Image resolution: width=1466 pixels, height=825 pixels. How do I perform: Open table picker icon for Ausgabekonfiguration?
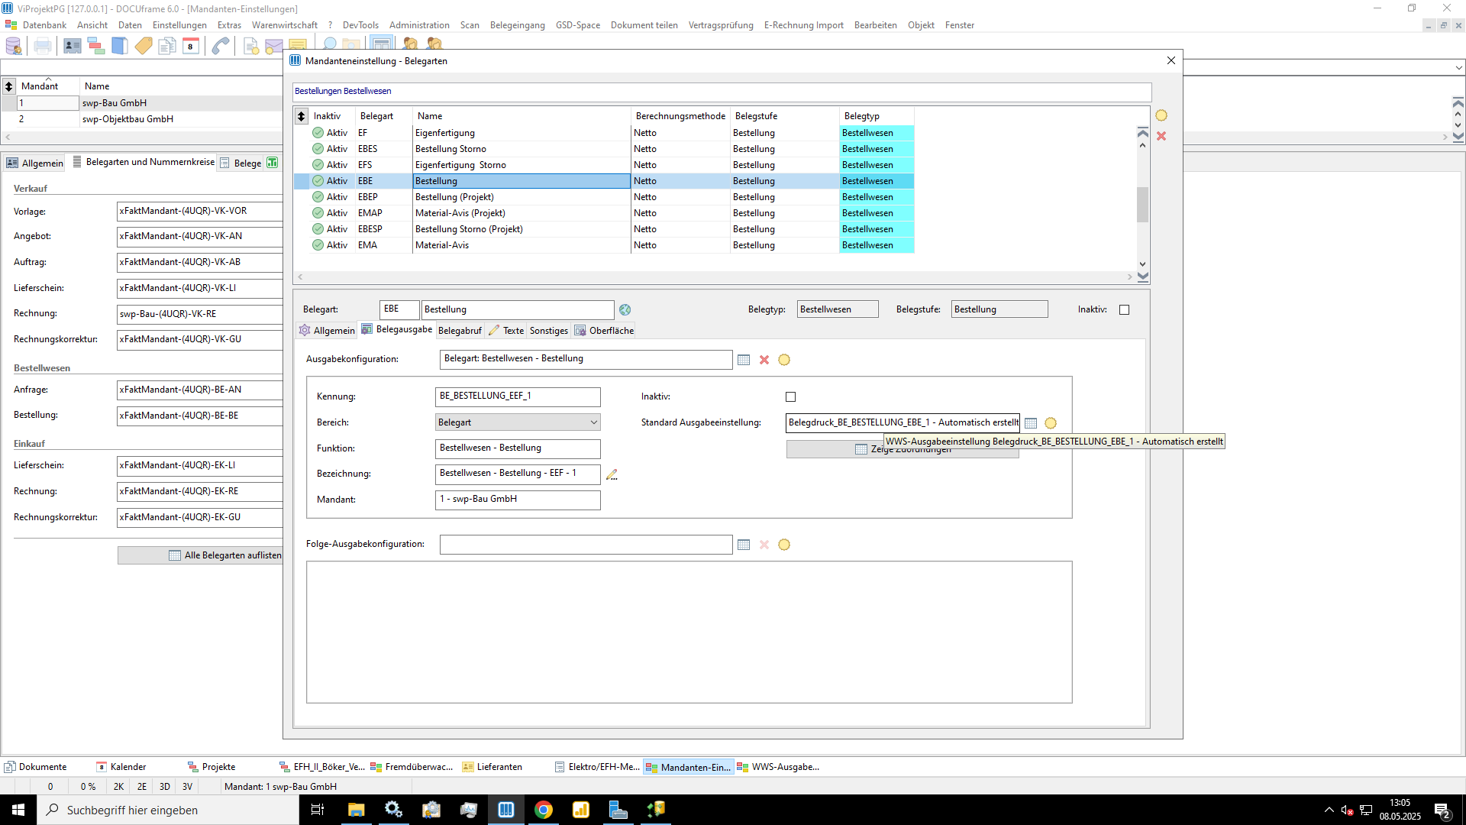(x=744, y=360)
